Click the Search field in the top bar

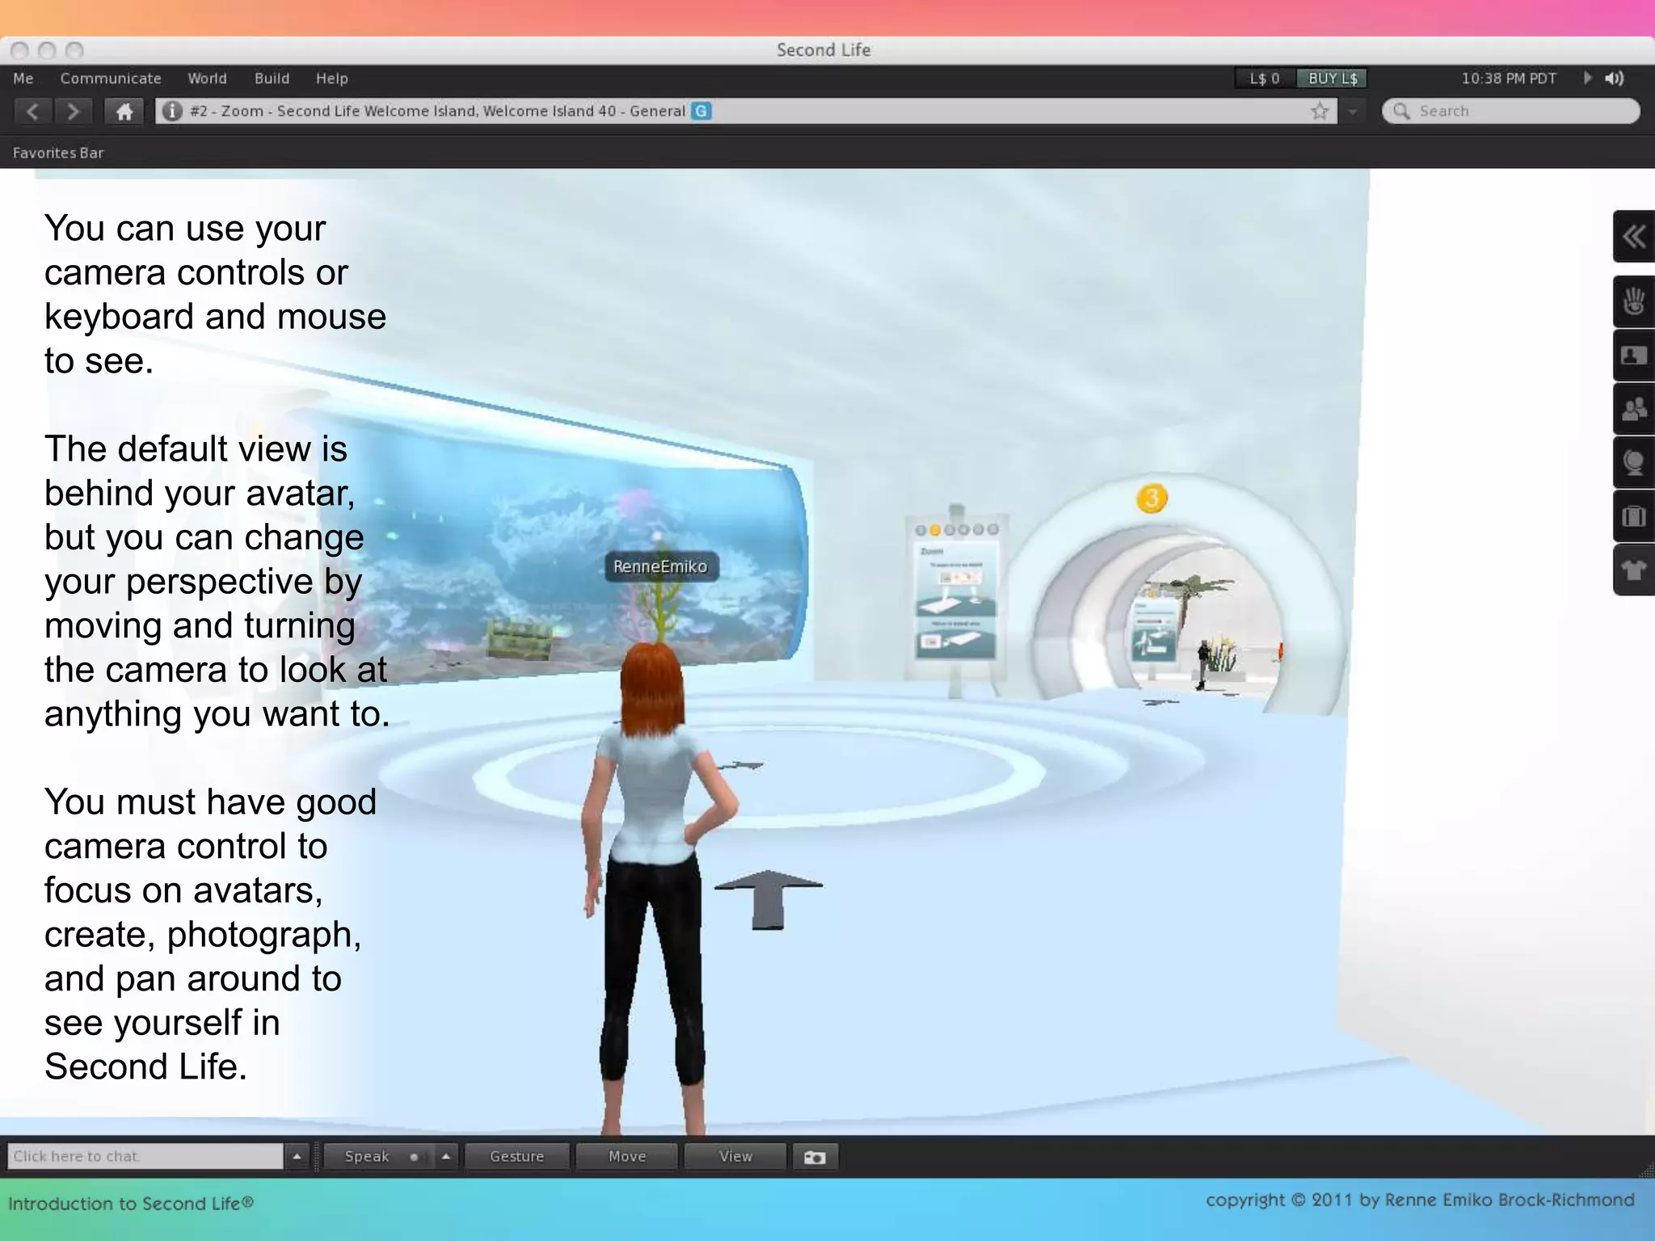click(x=1511, y=111)
